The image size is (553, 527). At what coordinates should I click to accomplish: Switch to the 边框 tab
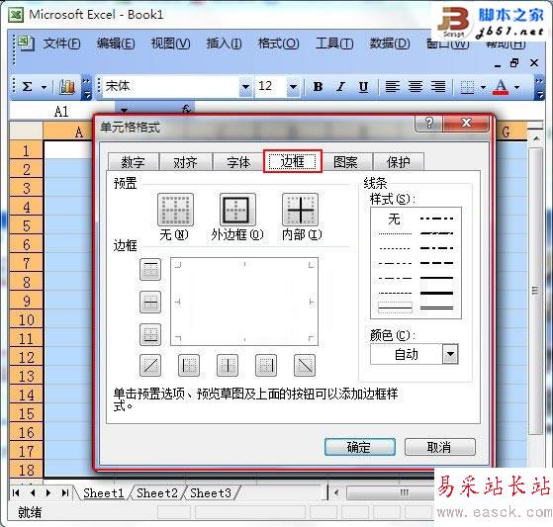293,161
